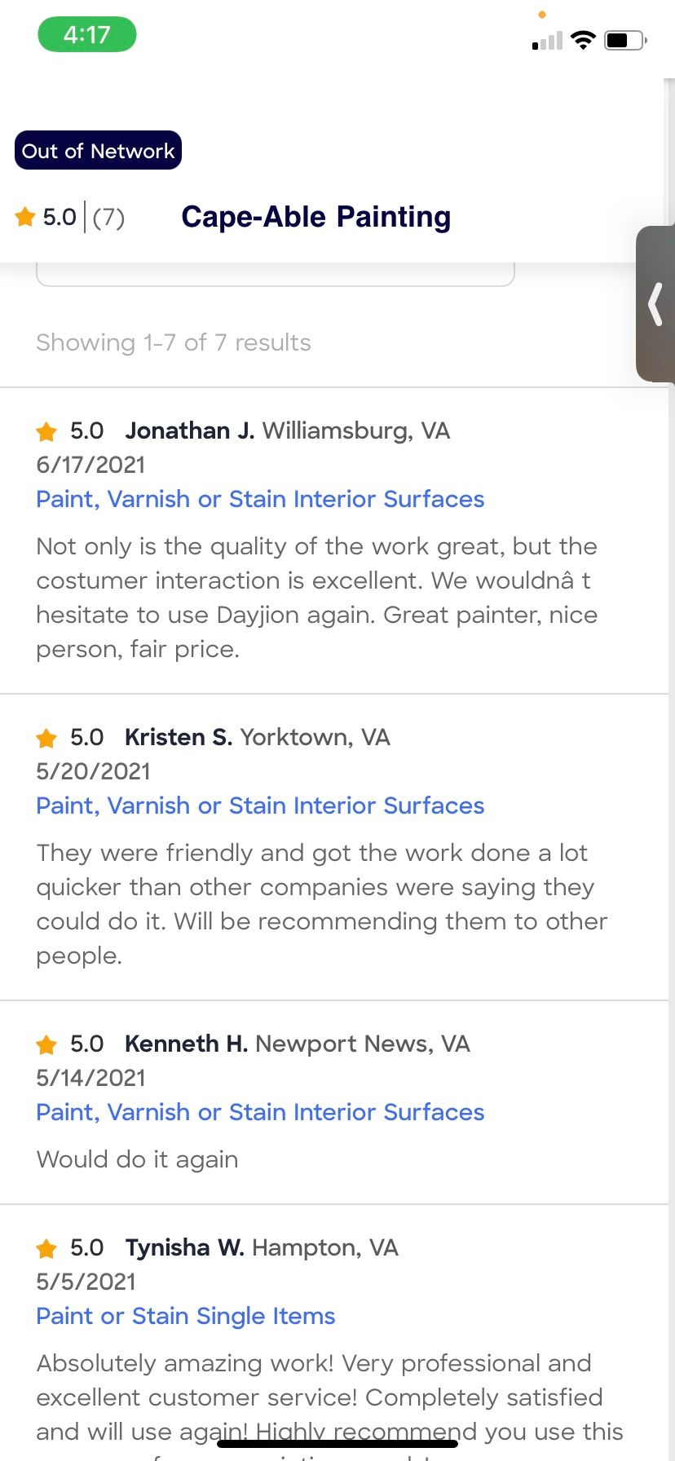
Task: Click Jonathan J.'s review star icon
Action: coord(46,431)
